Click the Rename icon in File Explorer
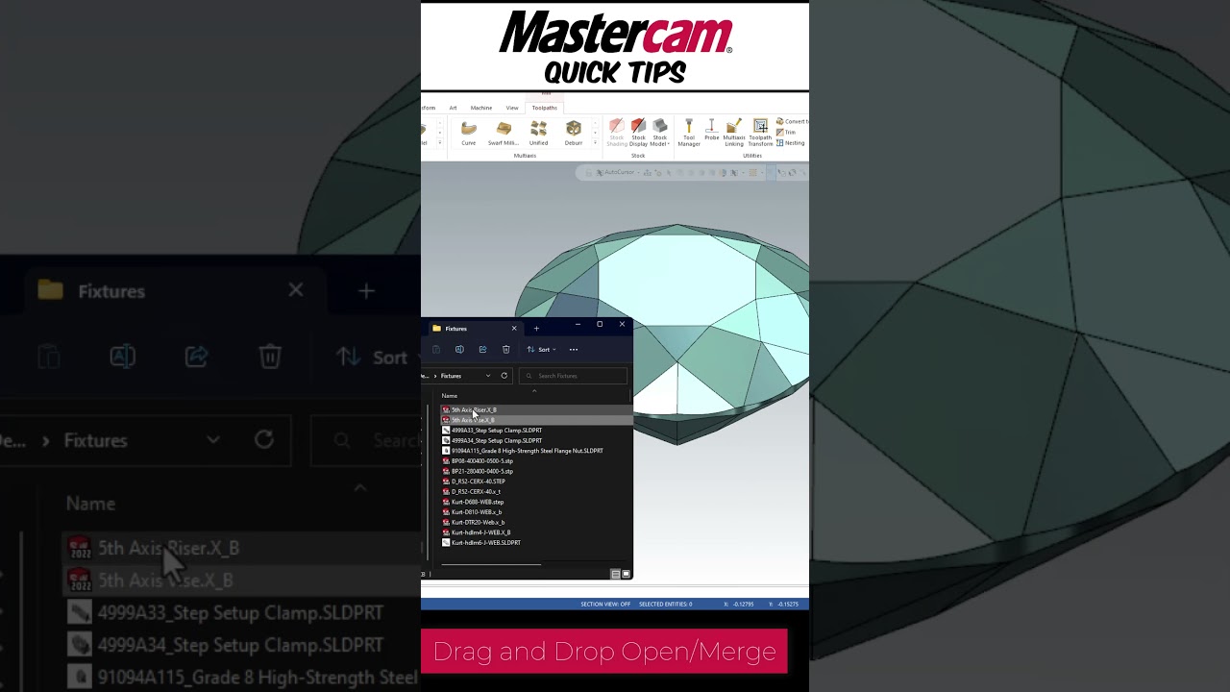 (x=459, y=350)
